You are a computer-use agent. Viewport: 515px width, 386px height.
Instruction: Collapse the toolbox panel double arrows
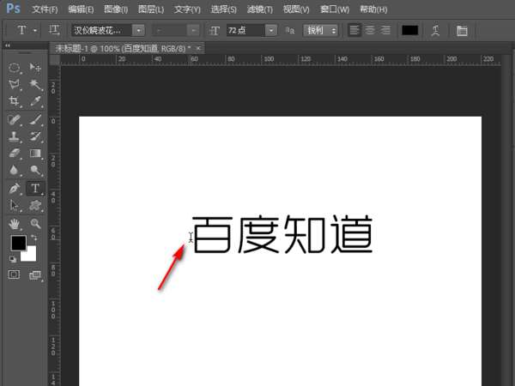coord(7,45)
